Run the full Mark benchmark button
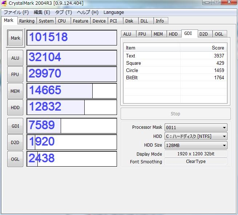238x215 pixels. click(15, 38)
